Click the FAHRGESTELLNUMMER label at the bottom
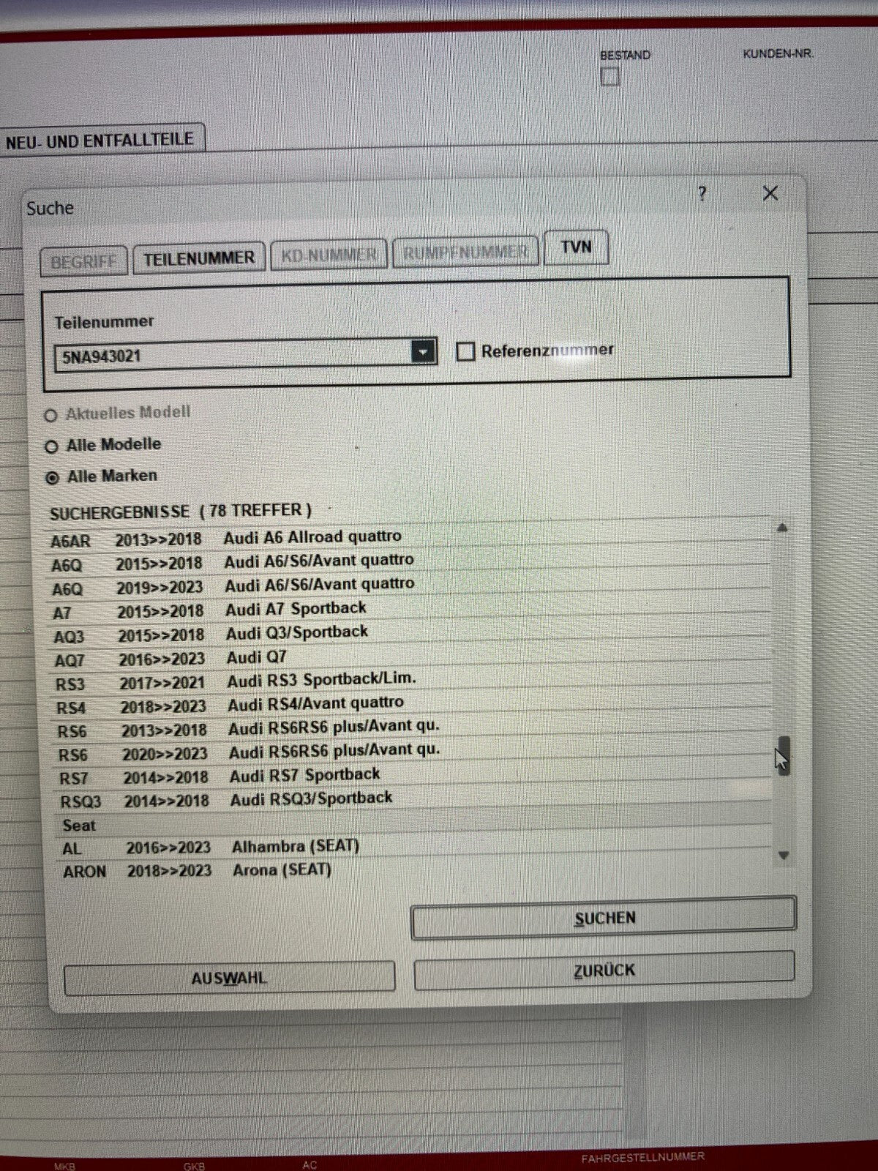This screenshot has width=878, height=1171. pyautogui.click(x=642, y=1157)
